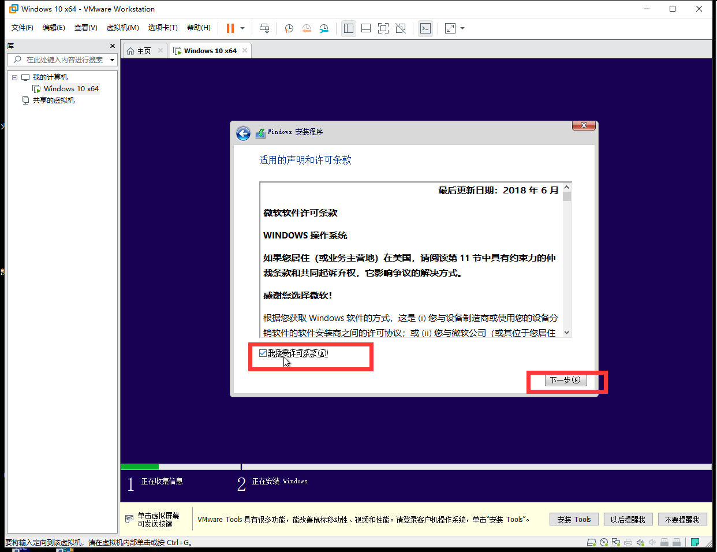This screenshot has width=717, height=552.
Task: Open the library search filter dropdown
Action: (x=112, y=60)
